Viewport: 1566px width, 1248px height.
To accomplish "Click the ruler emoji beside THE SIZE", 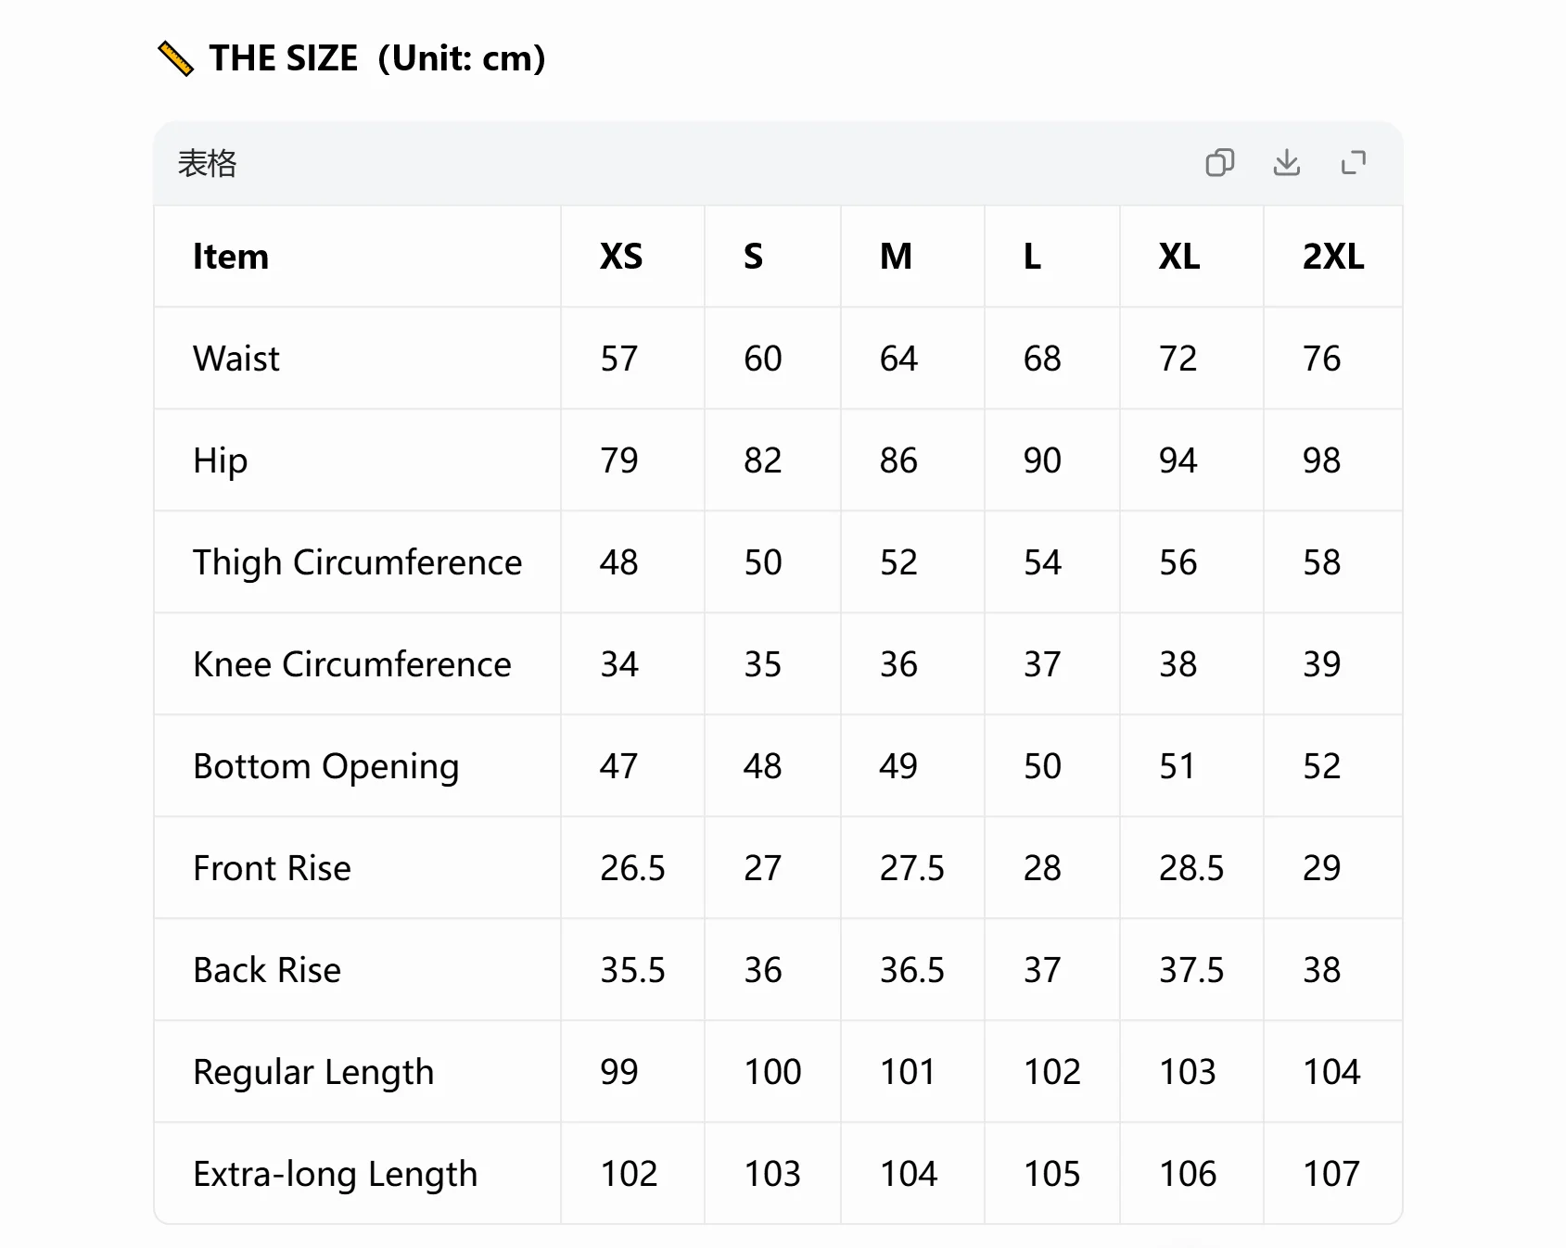I will [175, 58].
